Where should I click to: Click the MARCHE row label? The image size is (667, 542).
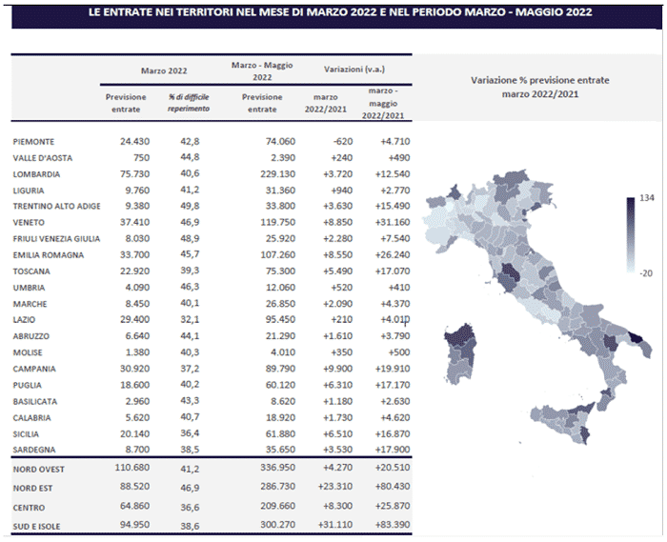pos(30,304)
